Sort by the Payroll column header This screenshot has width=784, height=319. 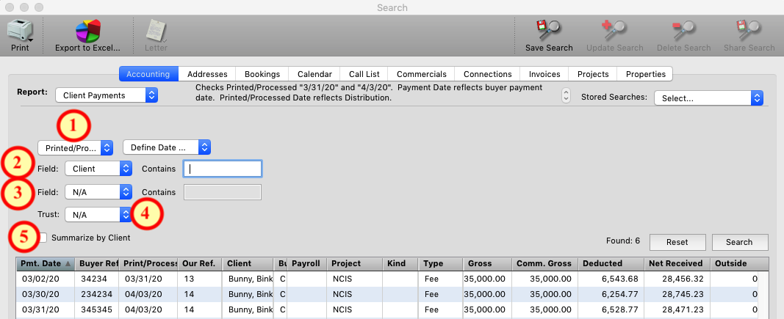(x=307, y=263)
